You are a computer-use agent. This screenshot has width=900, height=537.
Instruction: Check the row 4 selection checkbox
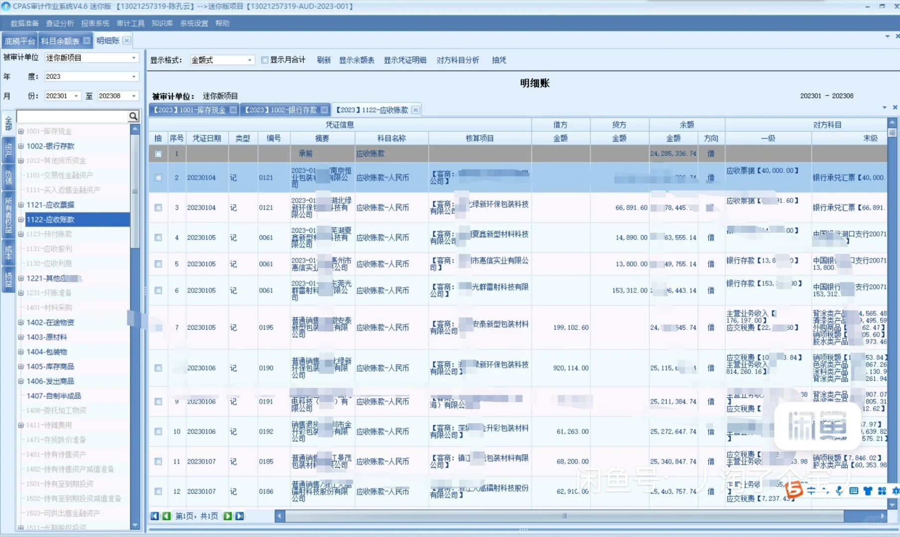pos(158,238)
